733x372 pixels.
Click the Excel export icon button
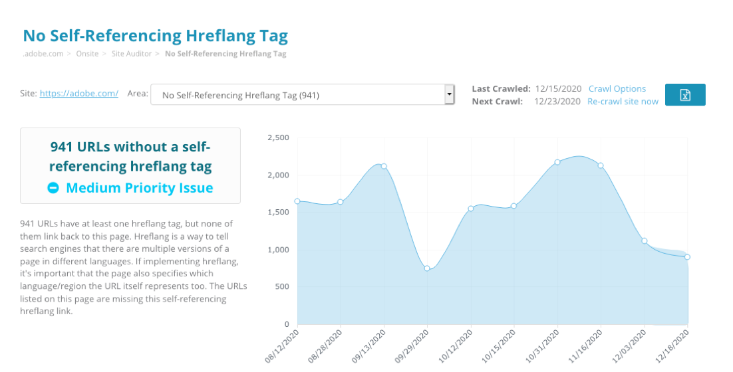[x=685, y=95]
